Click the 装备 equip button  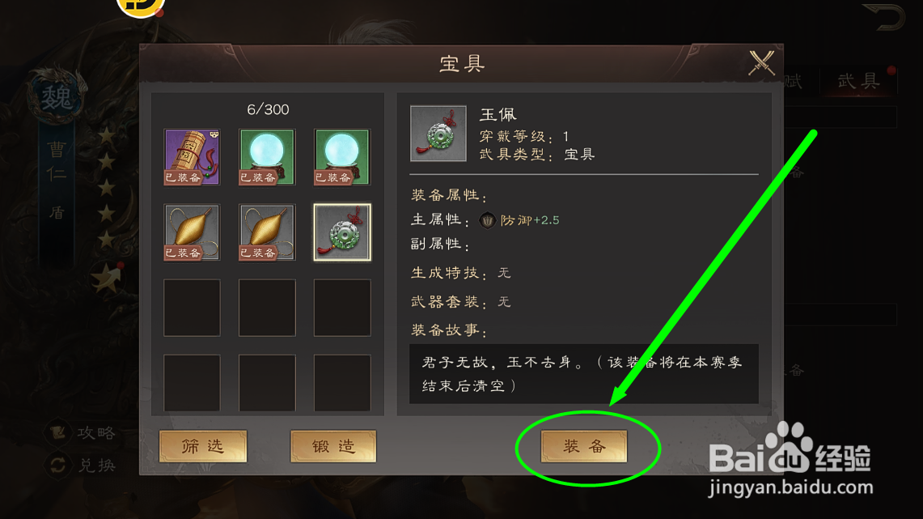coord(584,446)
